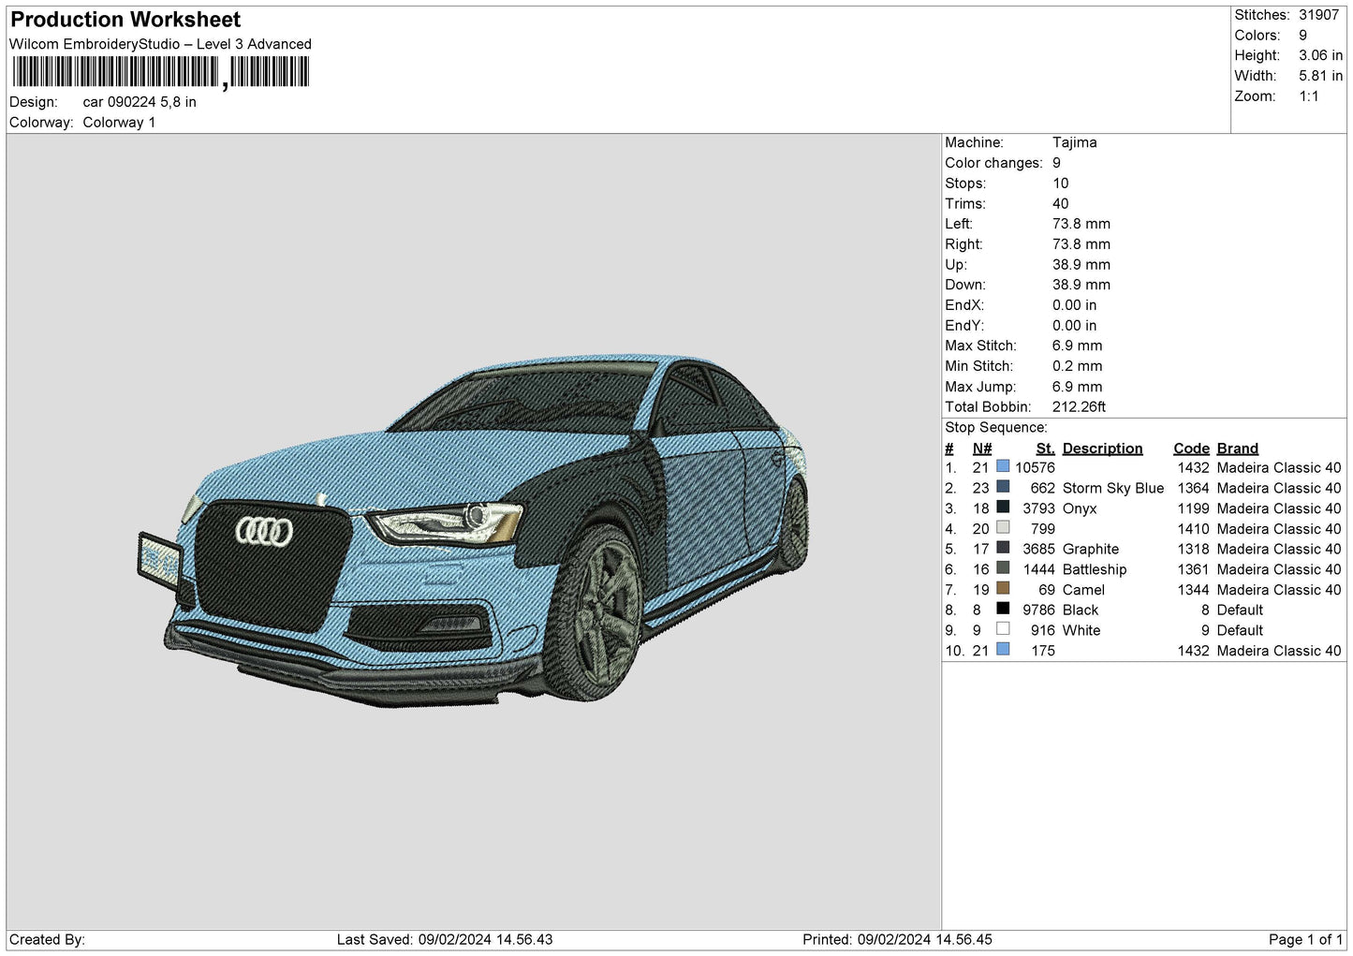Click the light gray swatch for stop 4
The width and height of the screenshot is (1353, 956).
tap(1003, 528)
